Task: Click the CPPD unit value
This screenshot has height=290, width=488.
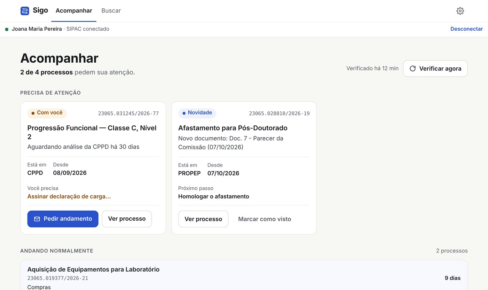Action: pyautogui.click(x=35, y=173)
